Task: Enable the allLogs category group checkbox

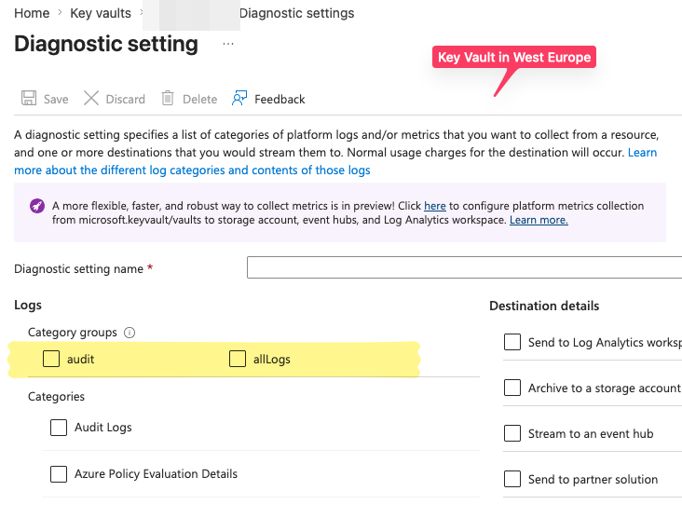Action: [238, 359]
